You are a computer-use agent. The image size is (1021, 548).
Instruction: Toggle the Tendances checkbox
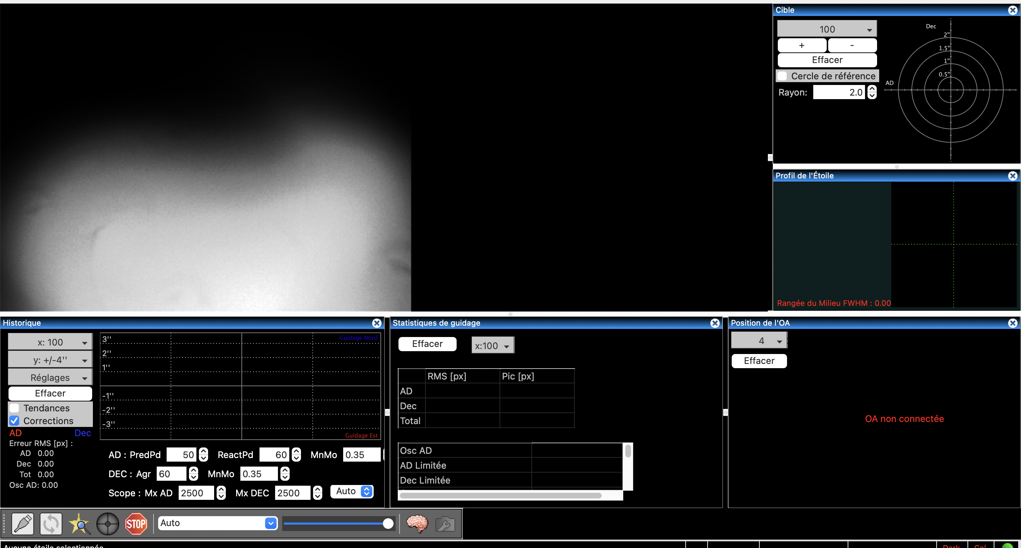tap(14, 408)
